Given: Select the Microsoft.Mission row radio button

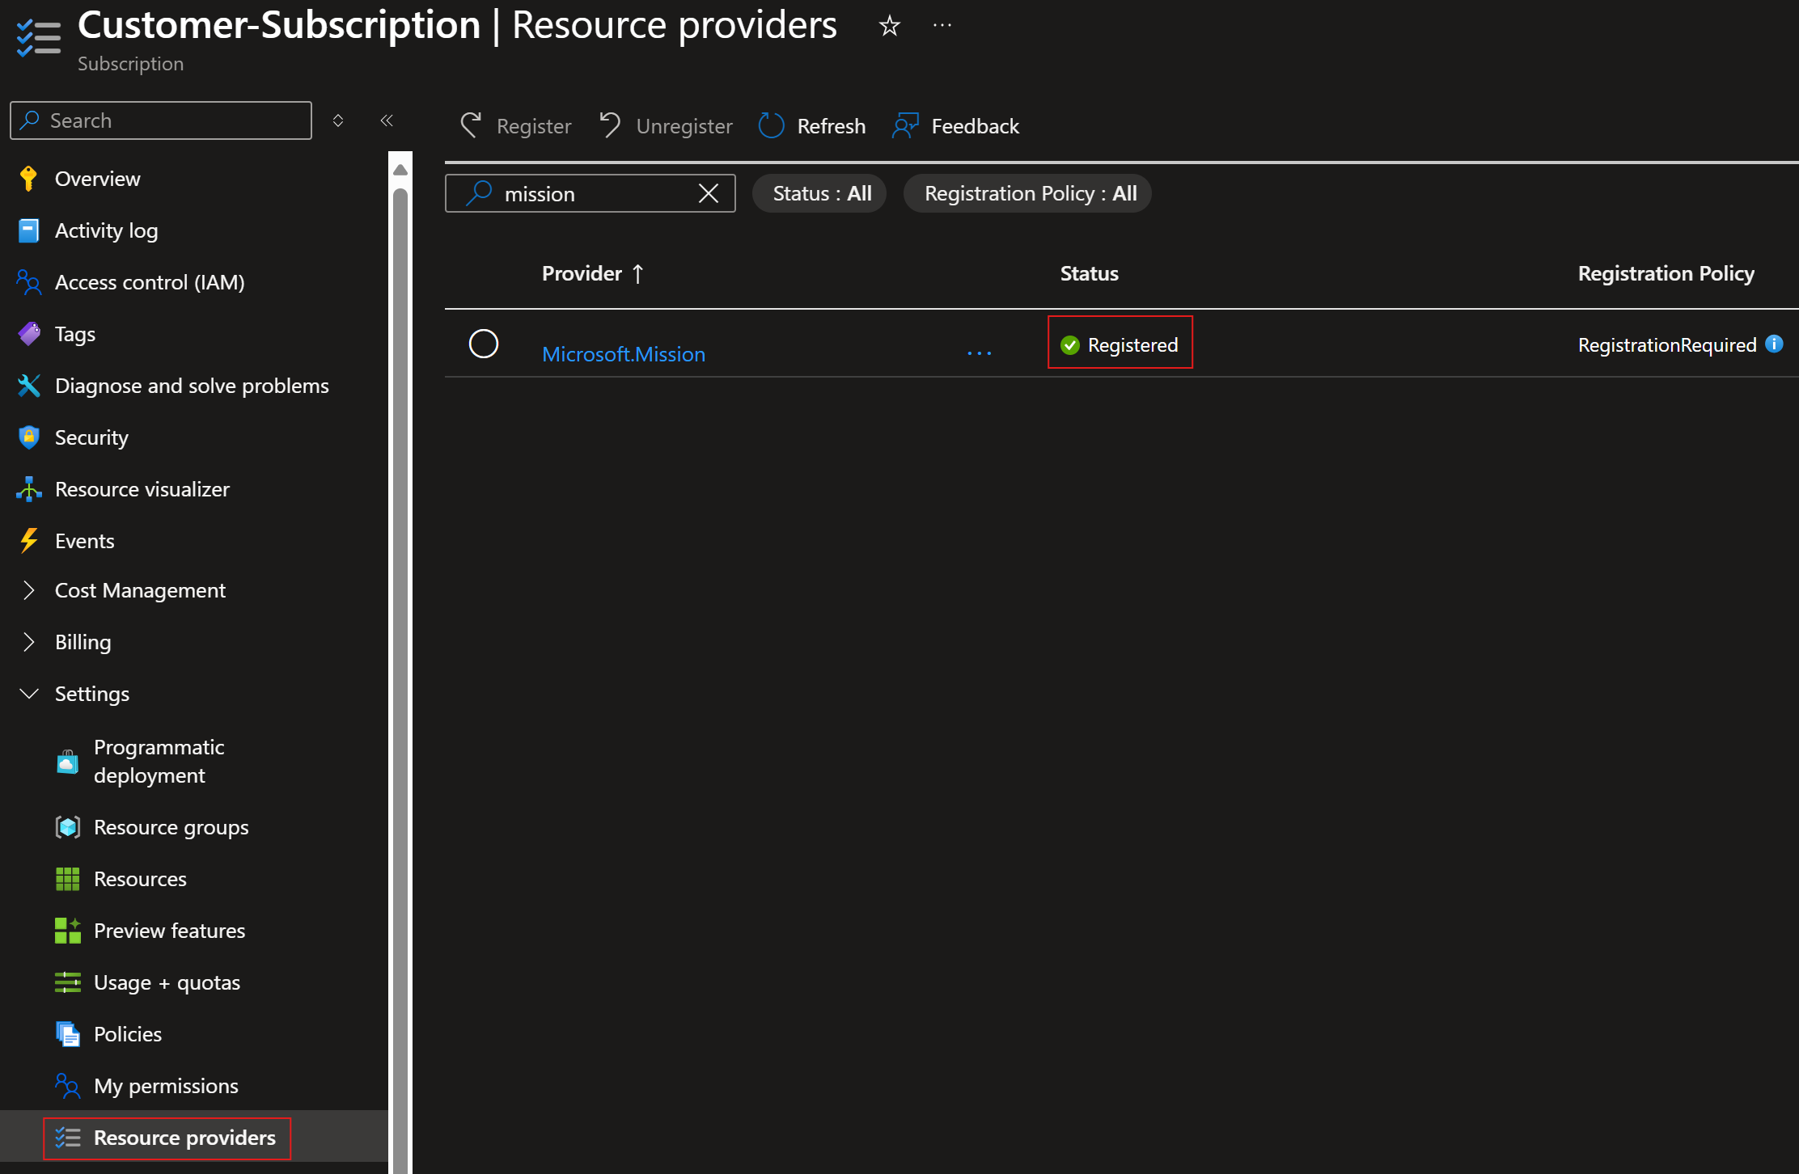Looking at the screenshot, I should tap(484, 344).
